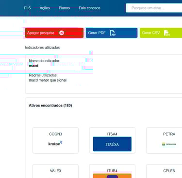This screenshot has height=178, width=182.
Task: Open the Fale conosco link
Action: (x=89, y=8)
